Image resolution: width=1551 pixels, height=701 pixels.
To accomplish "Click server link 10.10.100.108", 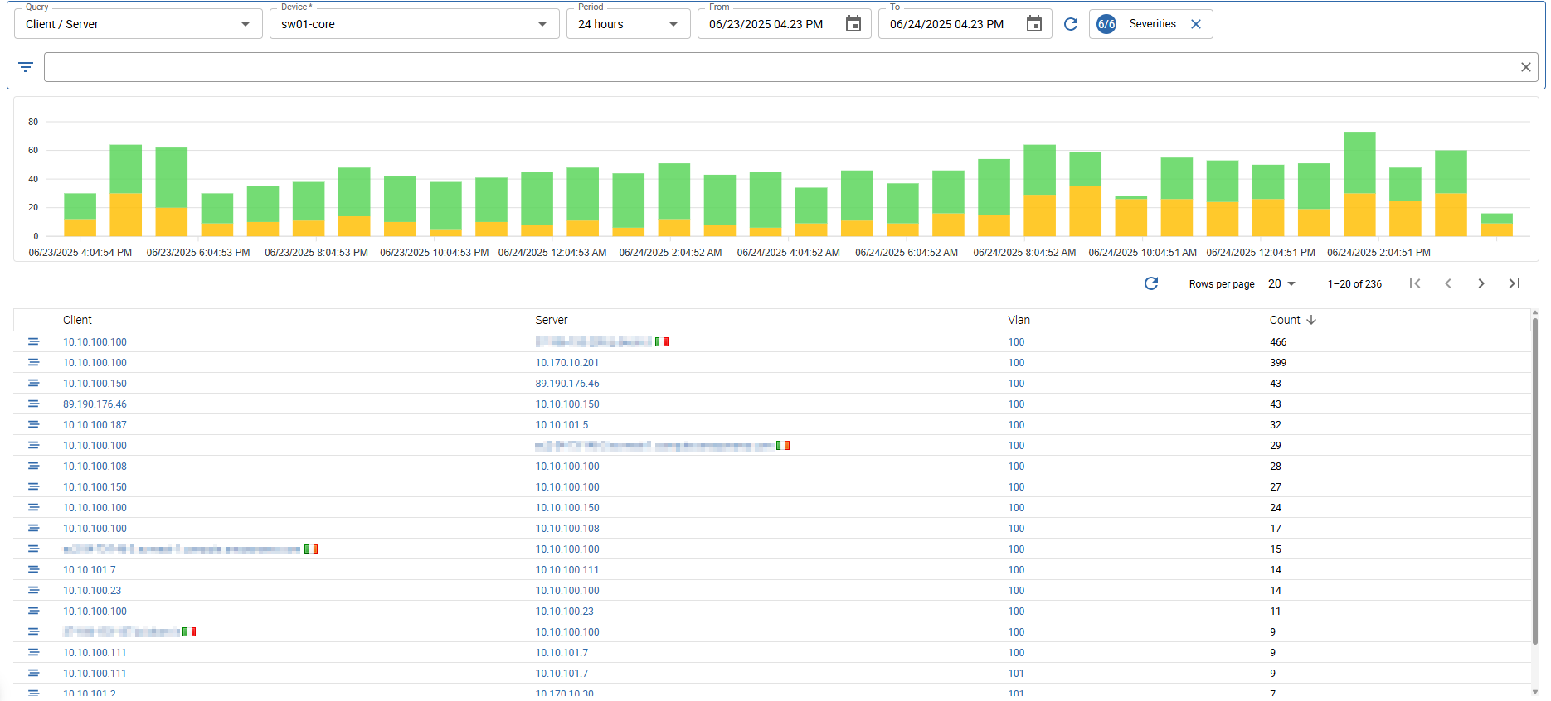I will [x=566, y=529].
